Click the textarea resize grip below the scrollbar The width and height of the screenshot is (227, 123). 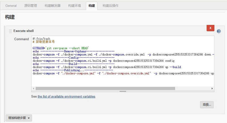point(123,91)
